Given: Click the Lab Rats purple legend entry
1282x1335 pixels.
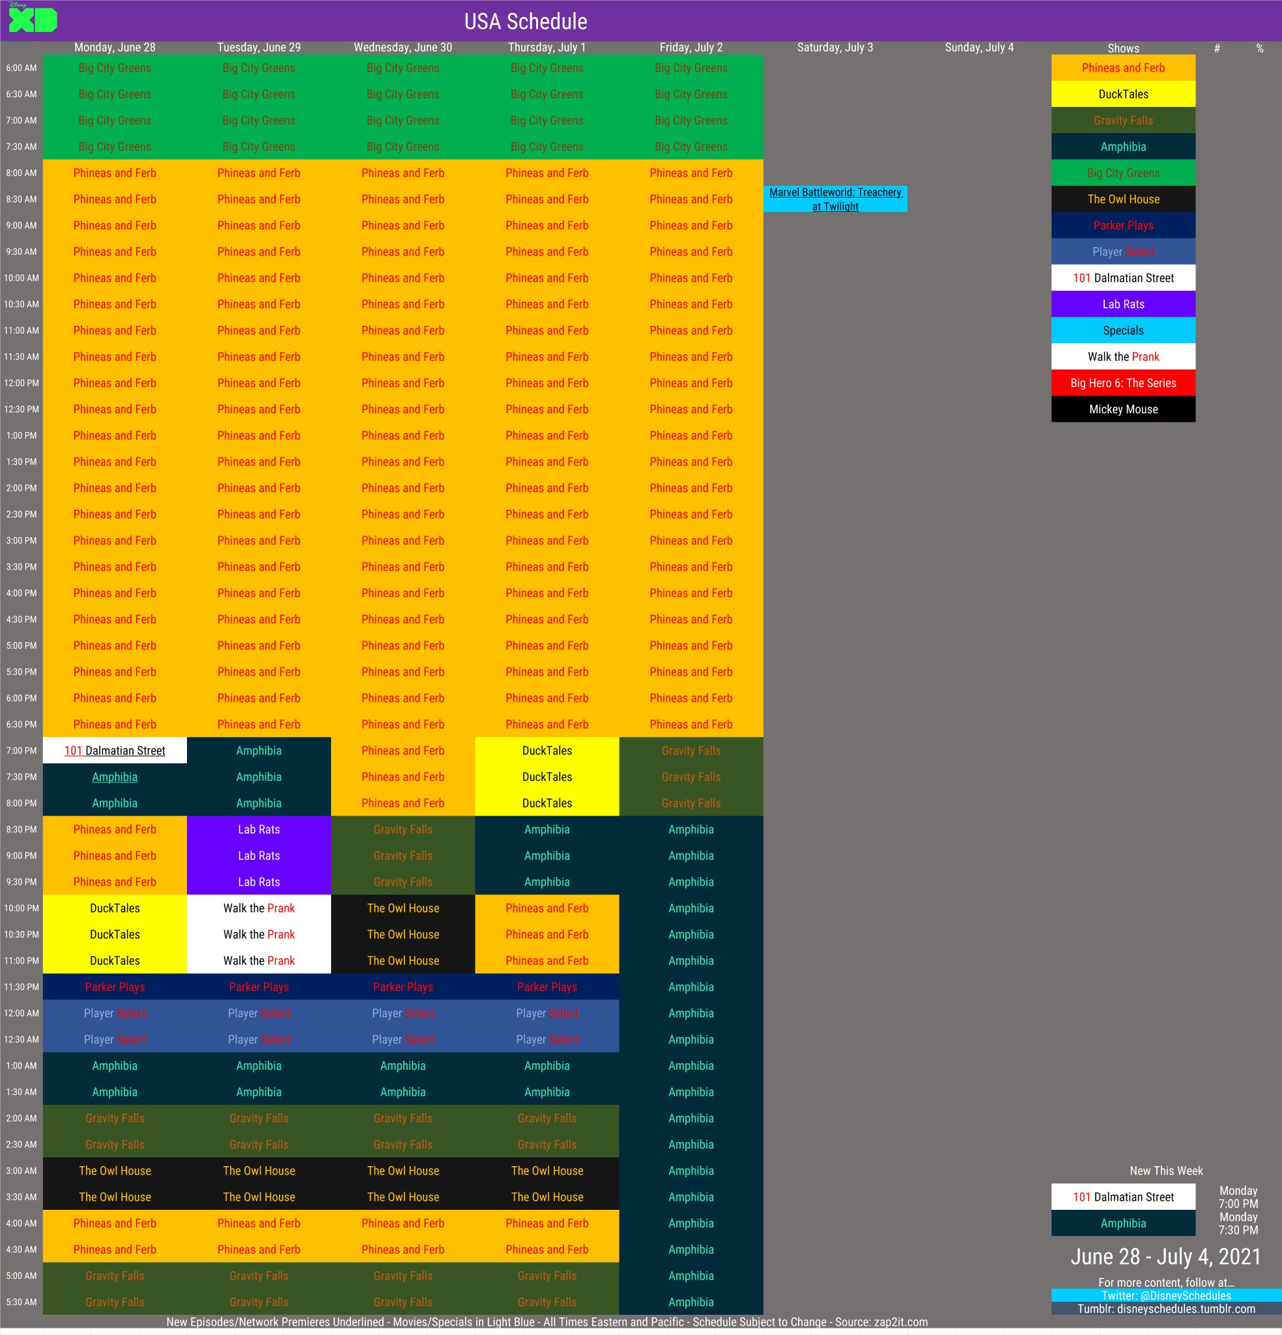Looking at the screenshot, I should (x=1122, y=304).
